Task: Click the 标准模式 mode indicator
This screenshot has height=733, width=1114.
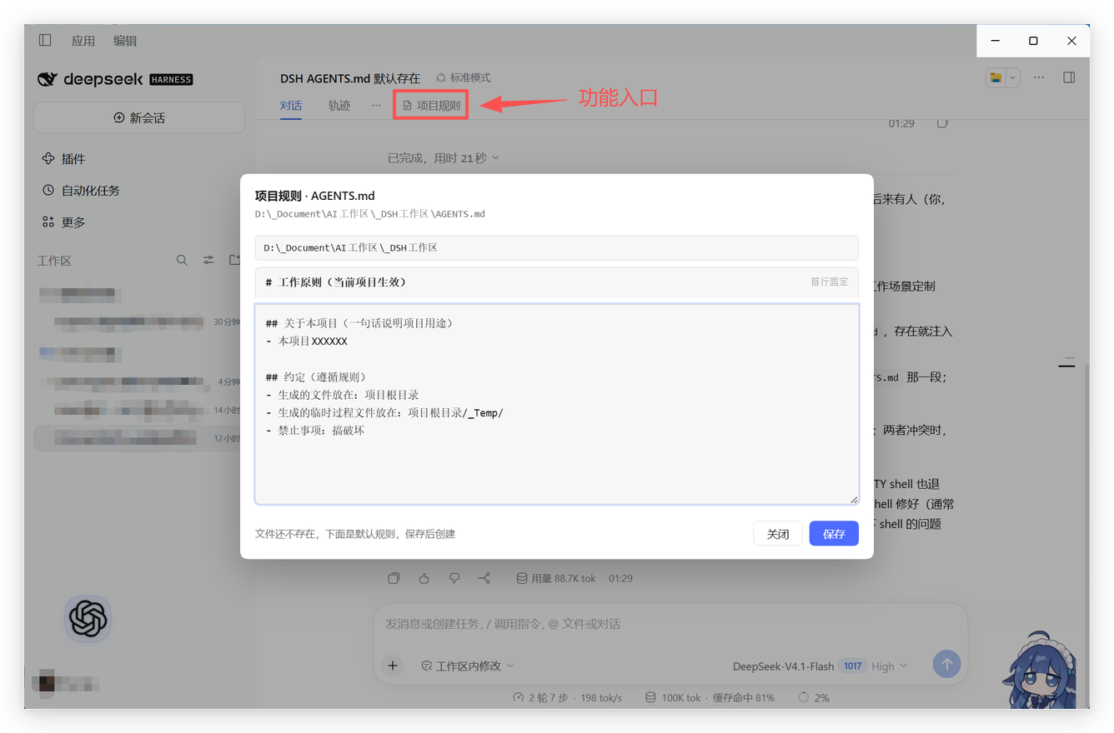Action: 464,77
